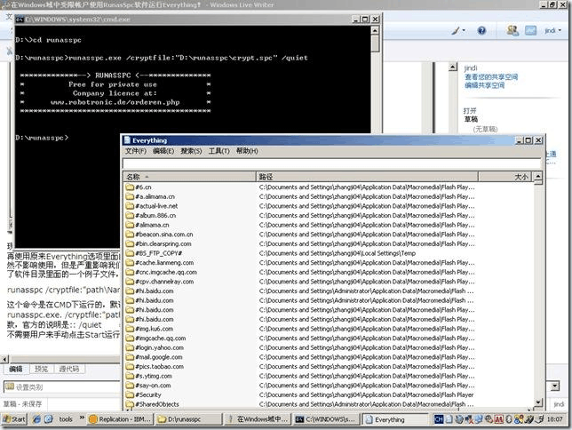
Task: Open the Everything window icon menu
Action: tap(127, 140)
